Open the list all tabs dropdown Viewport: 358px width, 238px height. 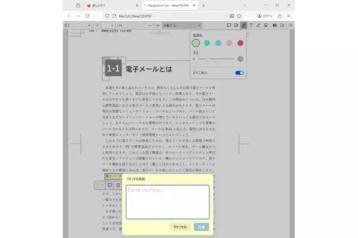click(x=245, y=5)
